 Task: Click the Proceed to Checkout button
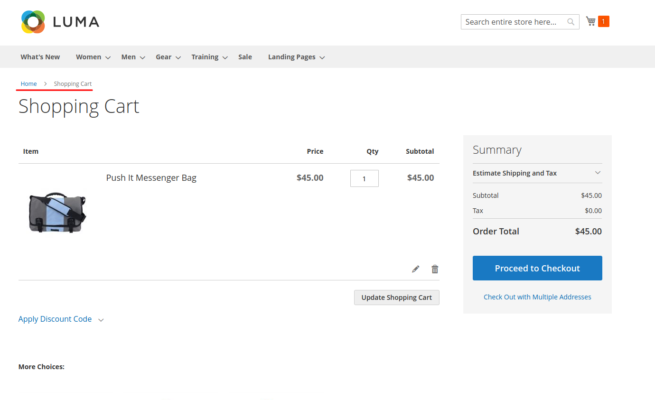537,268
